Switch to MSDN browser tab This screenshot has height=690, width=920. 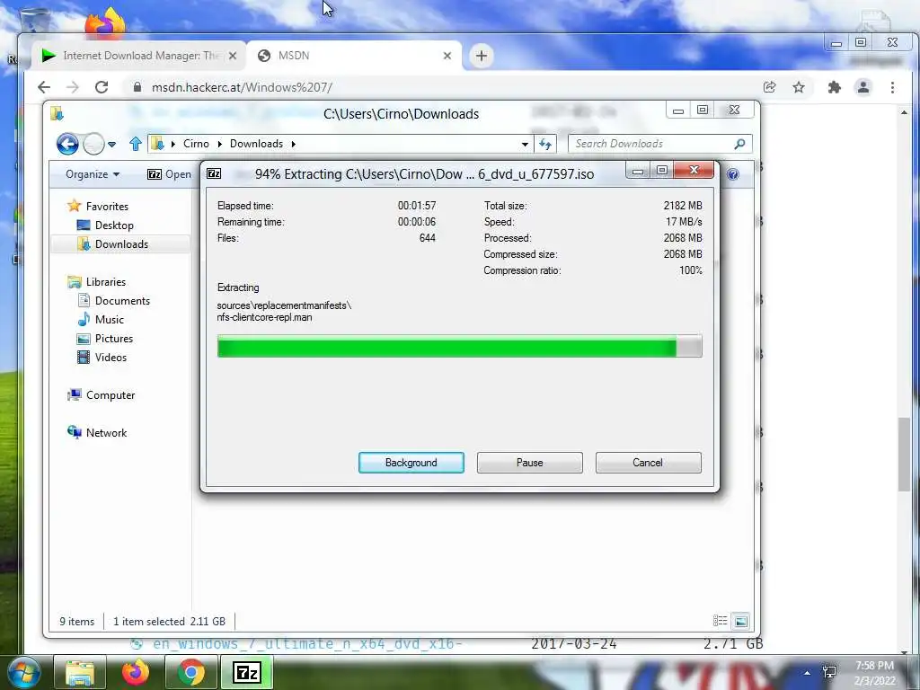[x=354, y=56]
